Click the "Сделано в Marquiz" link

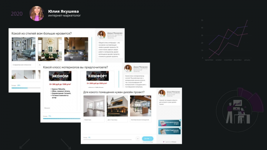(x=169, y=142)
